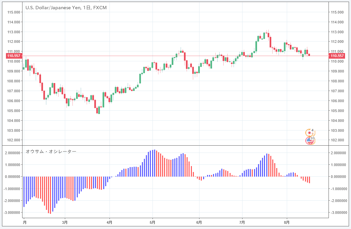Select the オウサム・オシレーター indicator label
Image resolution: width=351 pixels, height=229 pixels.
coord(51,152)
